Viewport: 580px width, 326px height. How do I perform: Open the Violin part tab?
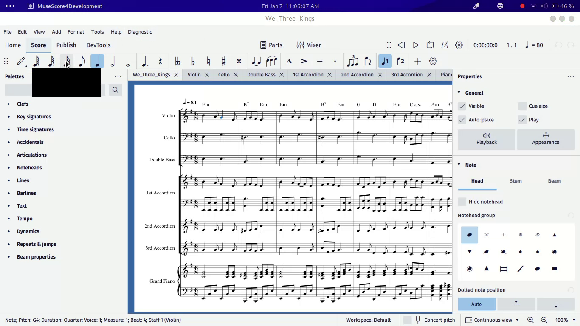point(194,75)
